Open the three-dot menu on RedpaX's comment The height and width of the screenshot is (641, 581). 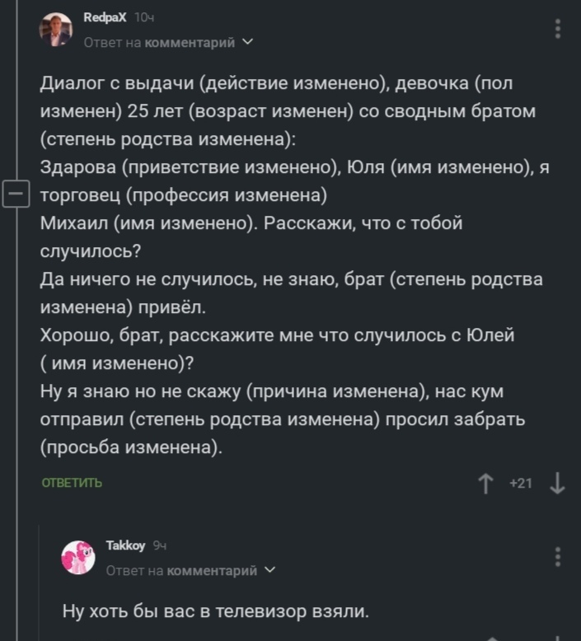[x=558, y=30]
